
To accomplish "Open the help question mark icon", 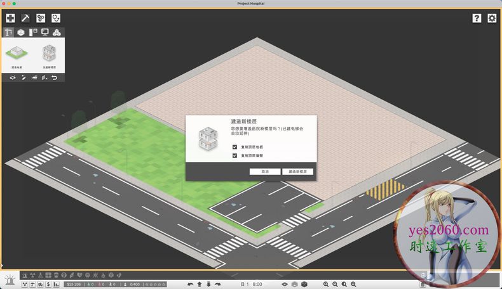I will coord(477,18).
